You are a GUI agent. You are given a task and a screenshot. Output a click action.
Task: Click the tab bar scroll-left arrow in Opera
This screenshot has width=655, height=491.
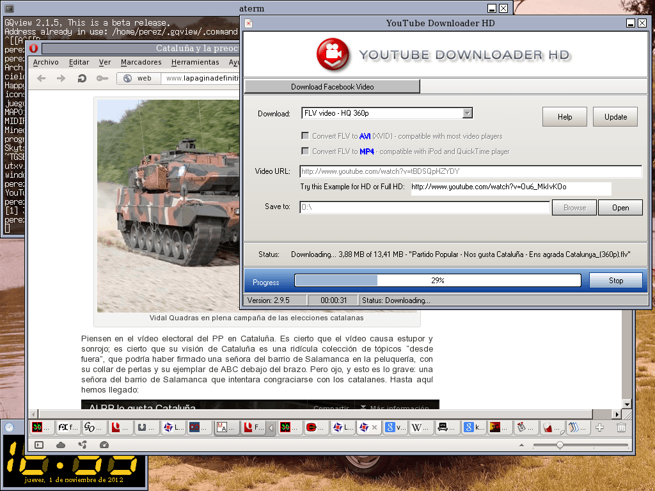tap(271, 428)
